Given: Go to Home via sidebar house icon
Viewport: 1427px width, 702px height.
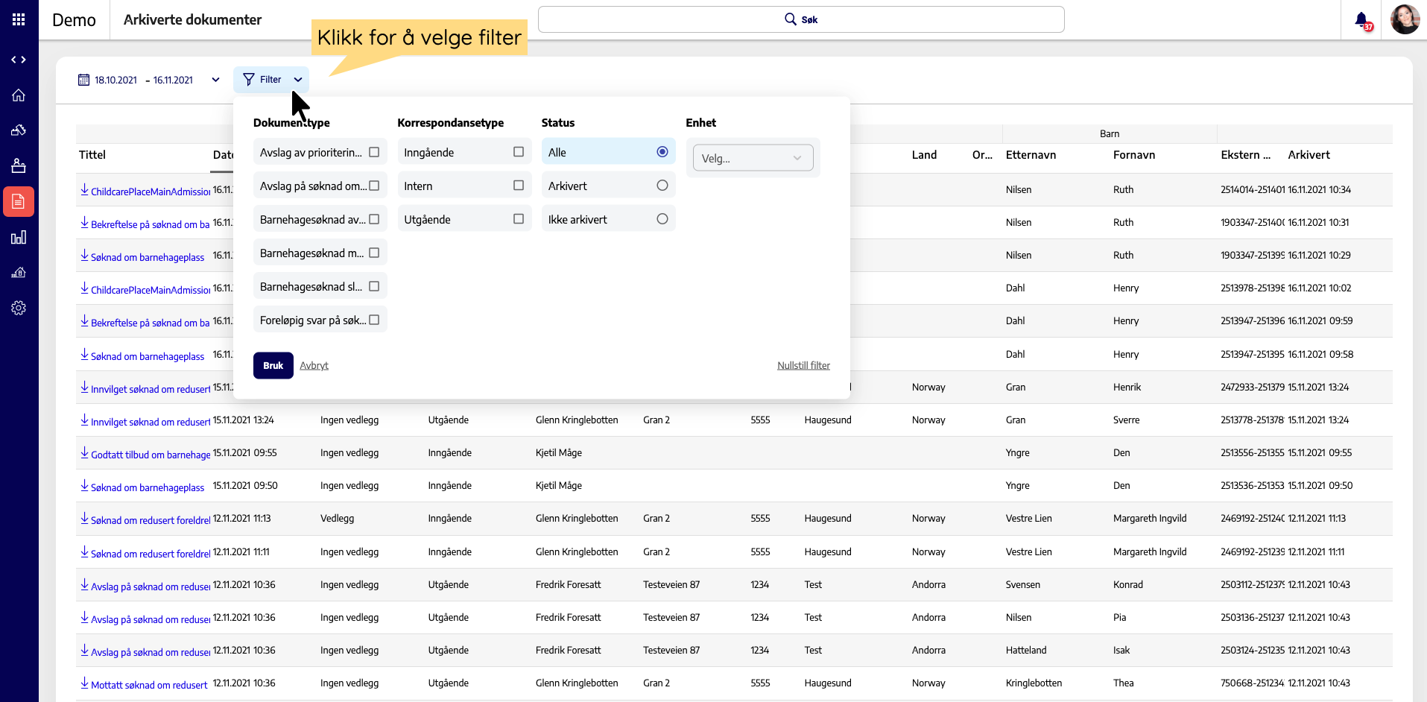Looking at the screenshot, I should pyautogui.click(x=19, y=95).
